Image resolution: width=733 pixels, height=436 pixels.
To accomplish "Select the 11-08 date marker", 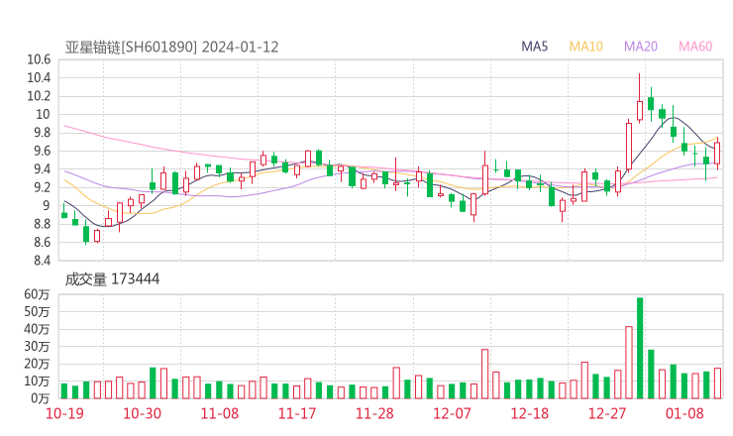I will click(x=220, y=413).
